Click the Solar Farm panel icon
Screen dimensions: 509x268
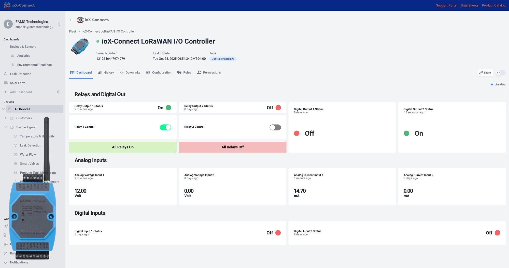(6, 83)
